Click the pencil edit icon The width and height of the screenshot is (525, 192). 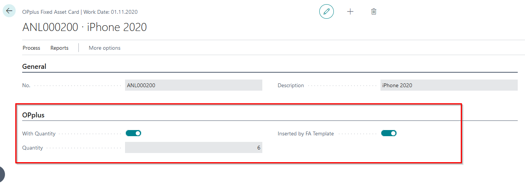(326, 11)
